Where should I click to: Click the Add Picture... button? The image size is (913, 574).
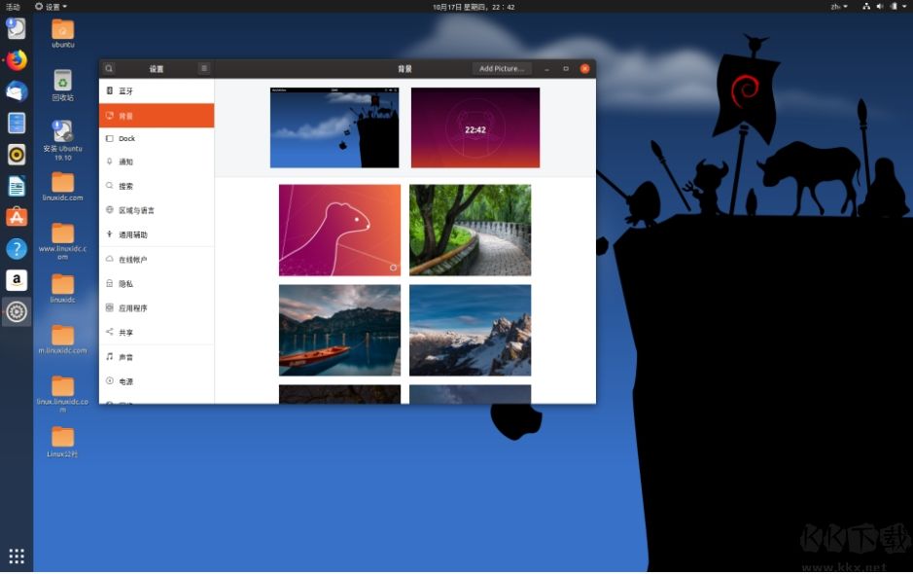tap(502, 68)
